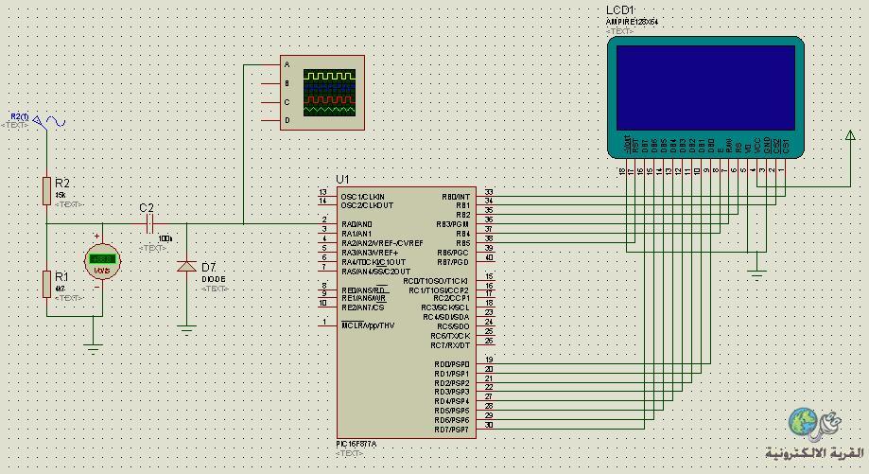
Task: Click the RC4/SDI/SDA pin label
Action: 446,317
